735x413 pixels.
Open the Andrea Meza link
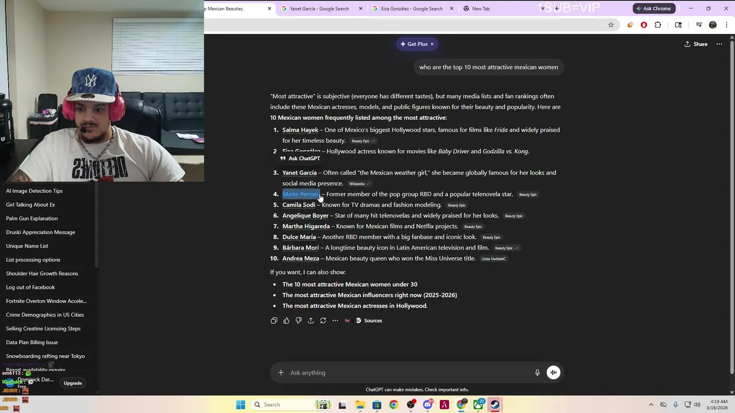click(300, 259)
